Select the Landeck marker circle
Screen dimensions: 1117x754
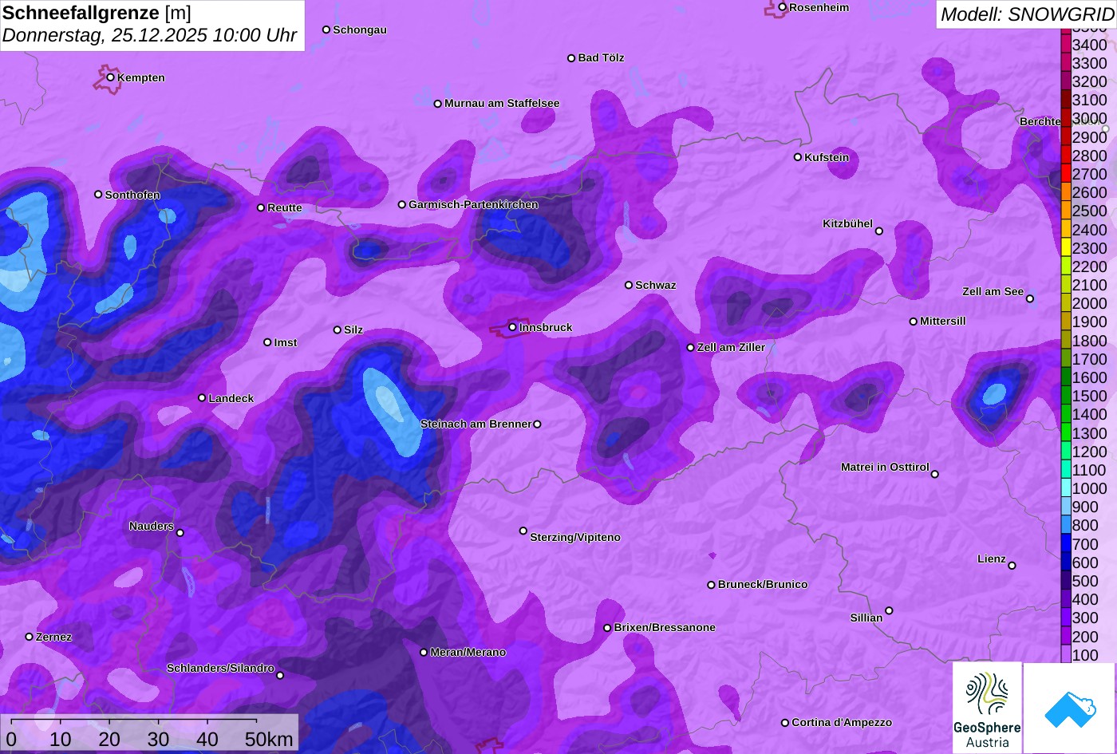(x=202, y=397)
